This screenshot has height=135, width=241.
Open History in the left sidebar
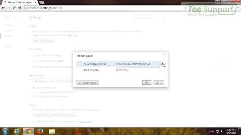tap(8, 25)
